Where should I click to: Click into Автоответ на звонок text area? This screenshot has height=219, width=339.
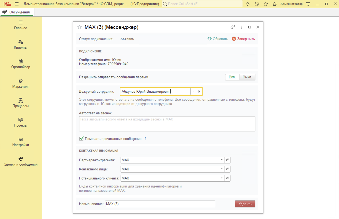coord(167,124)
